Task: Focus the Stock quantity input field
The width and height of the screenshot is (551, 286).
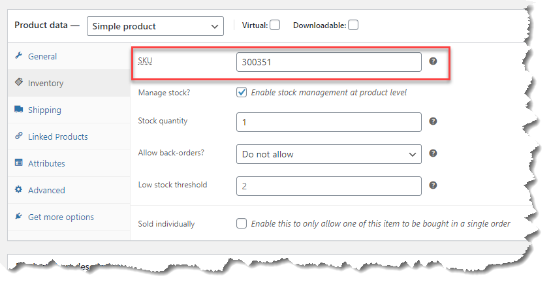Action: pos(328,122)
